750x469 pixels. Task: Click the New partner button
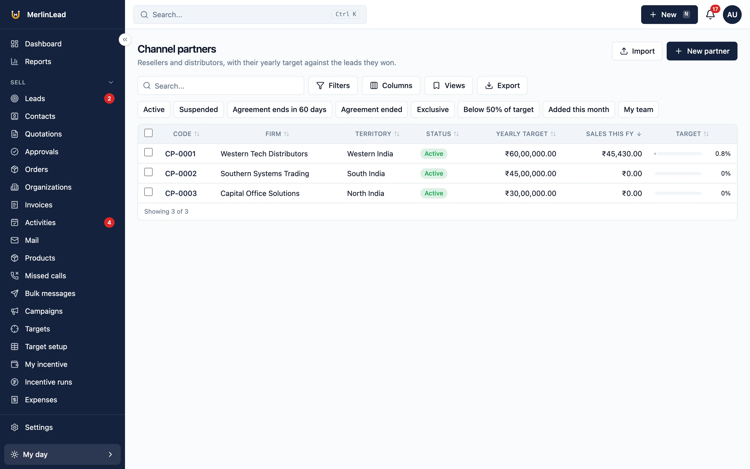click(x=702, y=51)
